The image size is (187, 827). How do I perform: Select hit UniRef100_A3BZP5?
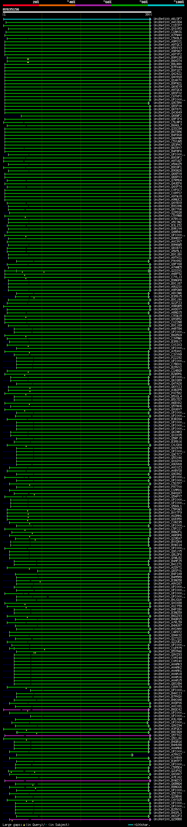(168, 390)
